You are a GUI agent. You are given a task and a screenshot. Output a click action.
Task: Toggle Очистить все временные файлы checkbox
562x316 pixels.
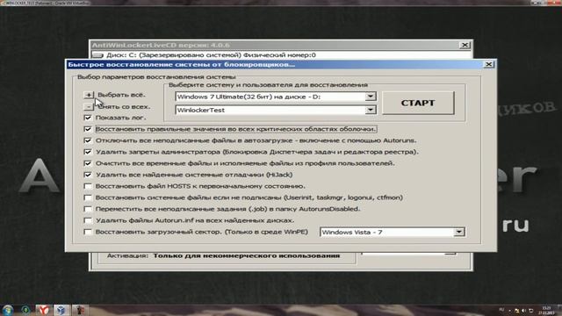(88, 163)
